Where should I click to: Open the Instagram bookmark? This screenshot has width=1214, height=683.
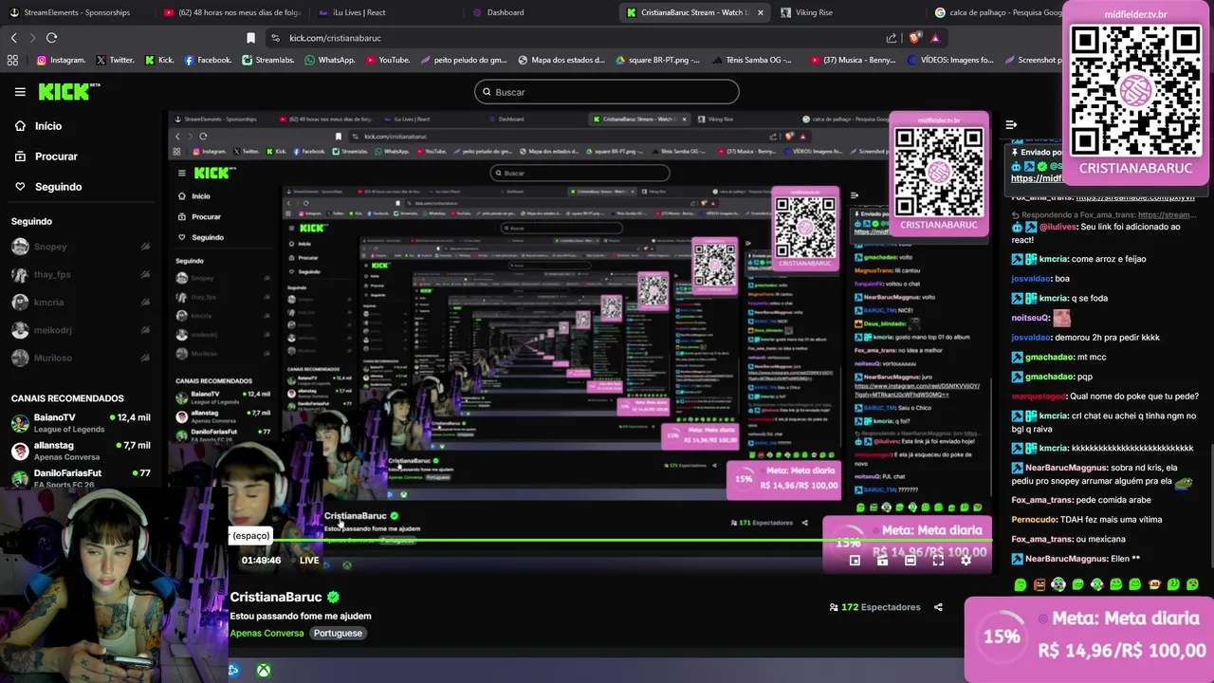pos(61,60)
